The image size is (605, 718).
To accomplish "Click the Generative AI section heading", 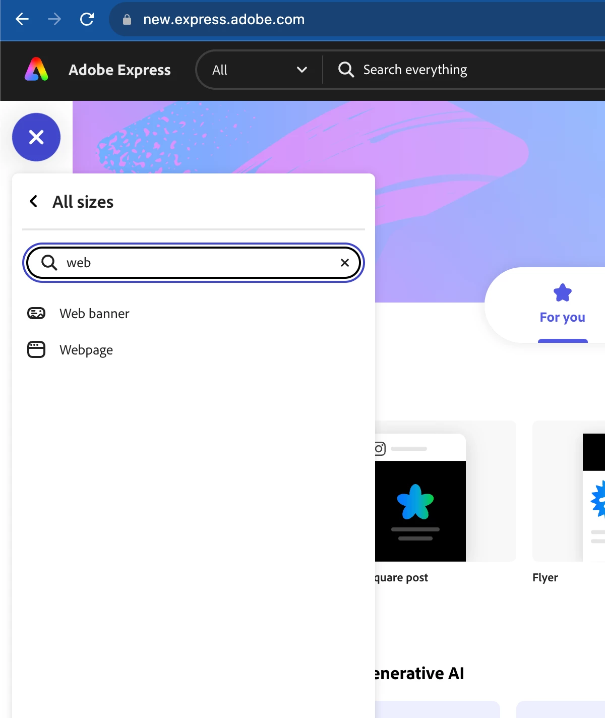I will tap(419, 674).
